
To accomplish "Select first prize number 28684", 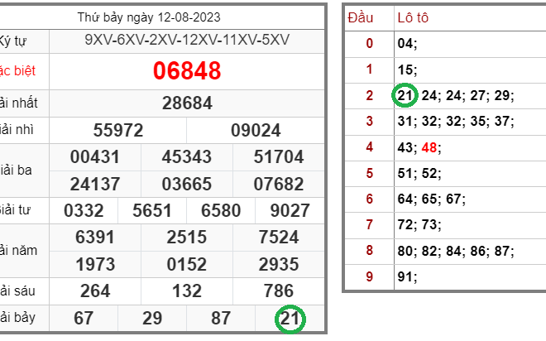I will (187, 103).
